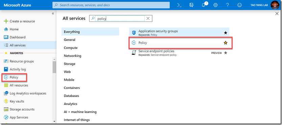Click the All services list icon
Image resolution: width=282 pixels, height=125 pixels.
(6, 45)
